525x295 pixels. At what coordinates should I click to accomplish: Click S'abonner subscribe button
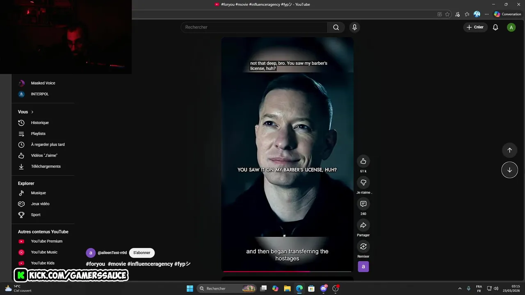[142, 253]
